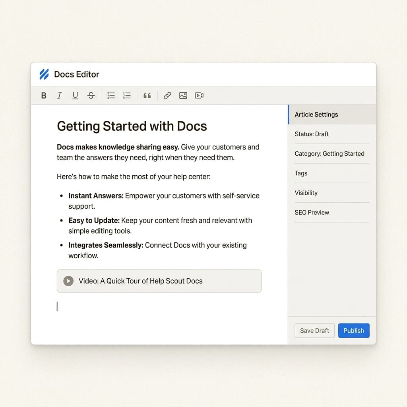This screenshot has width=407, height=407.
Task: Open the Tags setting
Action: (332, 173)
